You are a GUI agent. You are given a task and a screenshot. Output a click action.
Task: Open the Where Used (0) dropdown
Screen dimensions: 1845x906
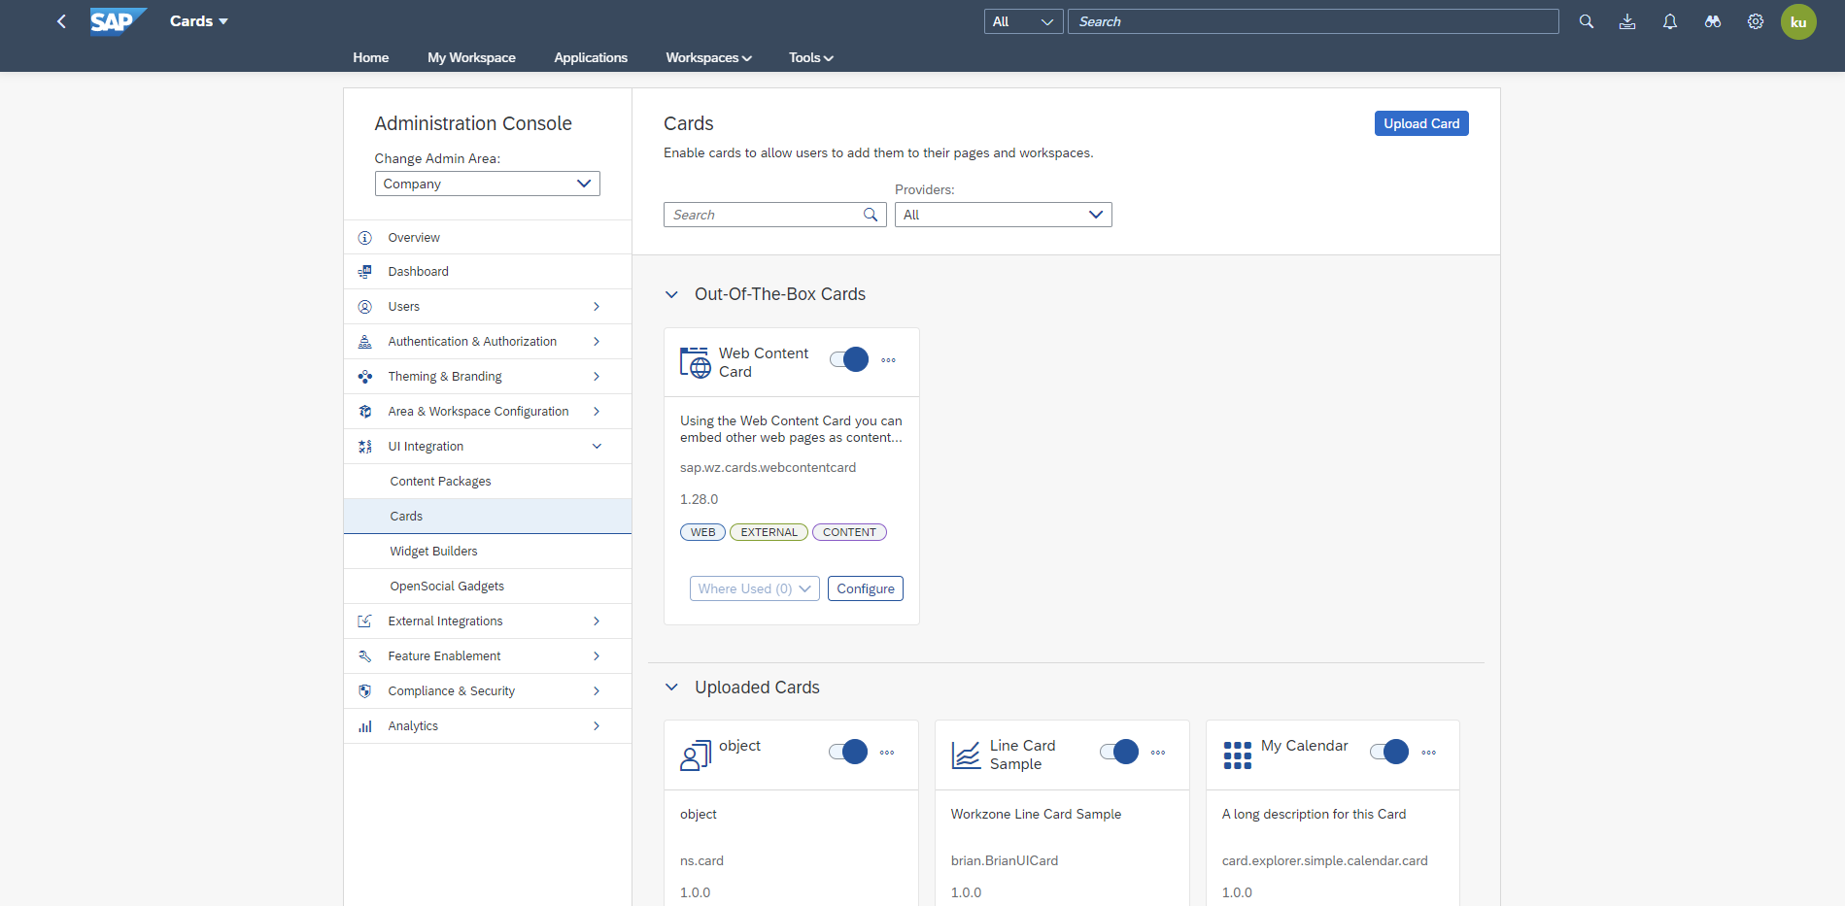755,588
